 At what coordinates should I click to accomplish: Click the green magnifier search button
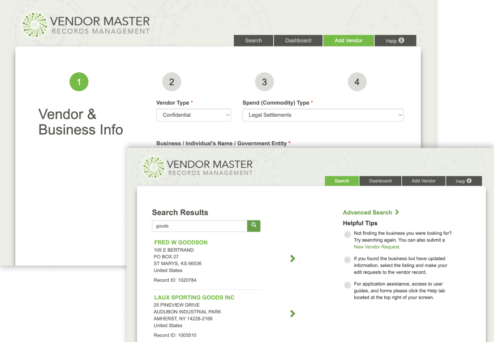coord(253,226)
